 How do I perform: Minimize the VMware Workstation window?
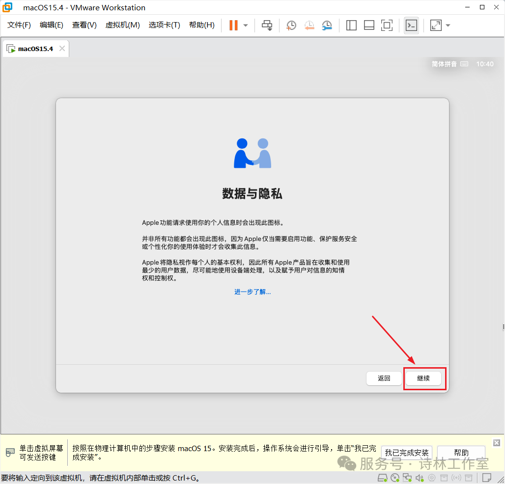[467, 7]
